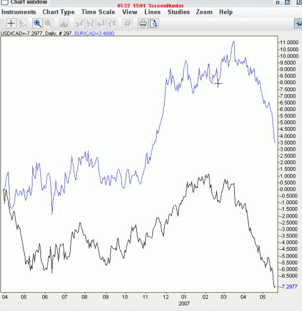Click the printer icon
This screenshot has width=302, height=311.
[x=143, y=23]
